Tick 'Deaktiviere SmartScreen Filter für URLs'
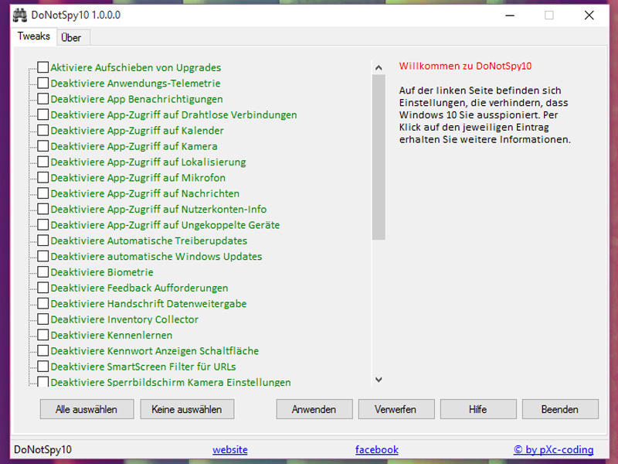The image size is (618, 464). [43, 367]
